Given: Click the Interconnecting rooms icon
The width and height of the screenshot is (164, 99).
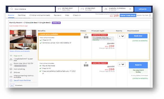Looking at the screenshot, I should point(11,77).
